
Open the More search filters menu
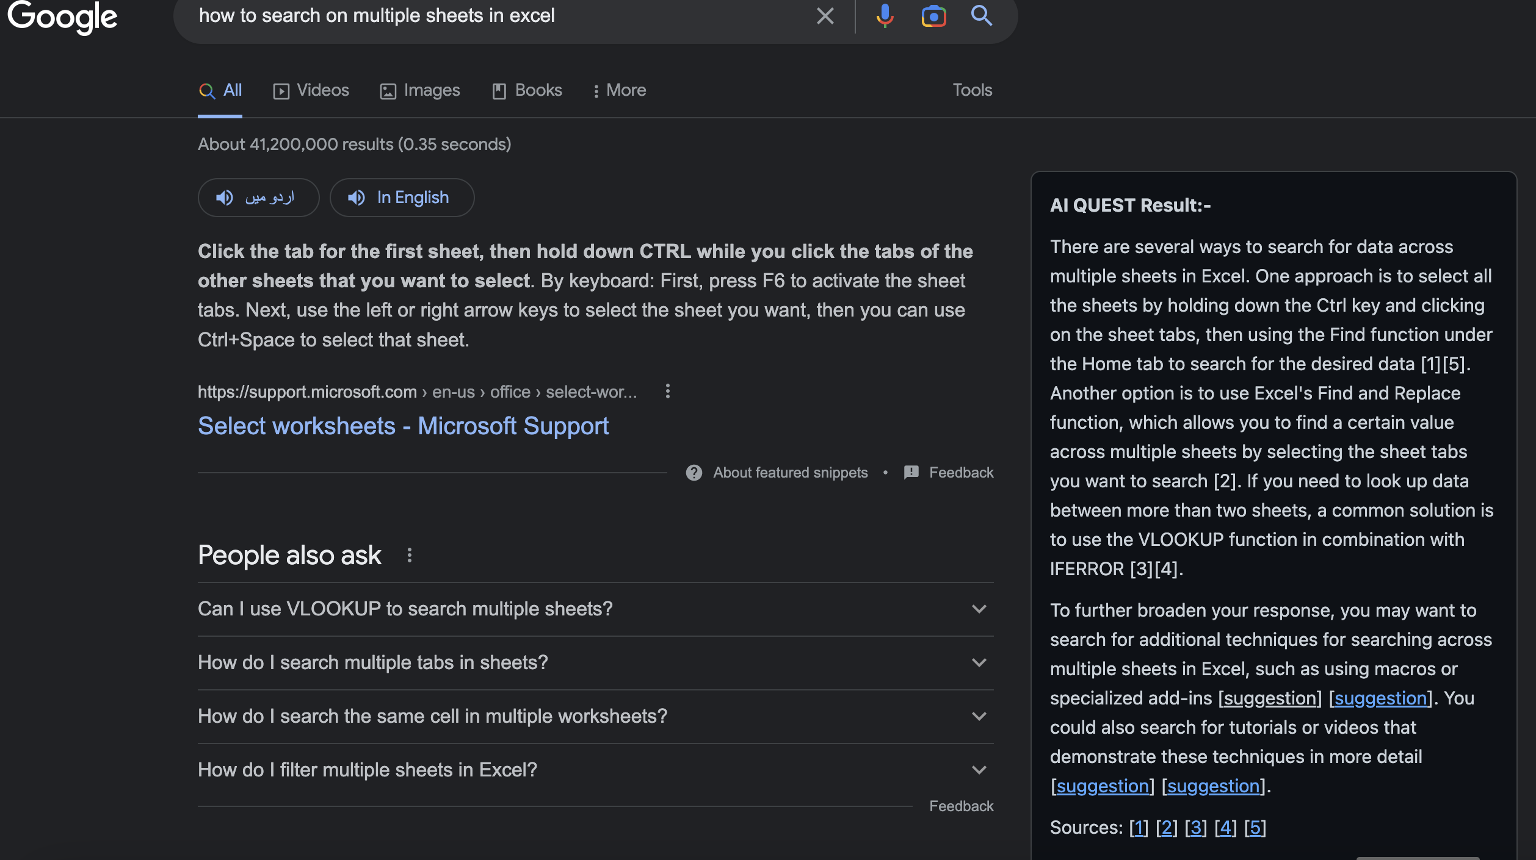tap(619, 90)
